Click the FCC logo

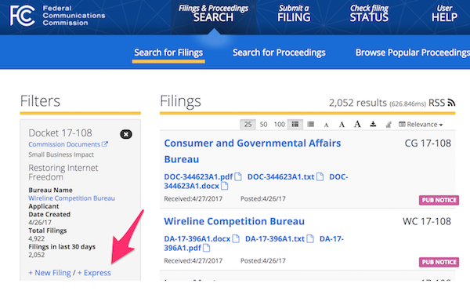[x=23, y=16]
